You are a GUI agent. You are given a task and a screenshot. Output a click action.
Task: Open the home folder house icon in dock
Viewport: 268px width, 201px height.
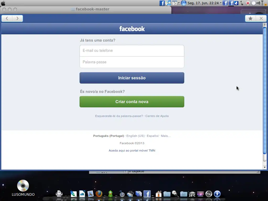pos(158,194)
